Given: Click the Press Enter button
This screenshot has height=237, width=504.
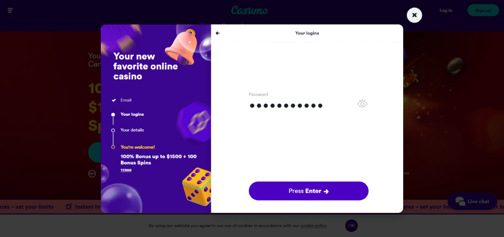Looking at the screenshot, I should point(308,191).
